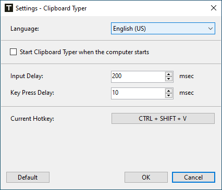Increase Key Press Delay with up arrow
Screen dimensions: 222x190
click(169, 91)
